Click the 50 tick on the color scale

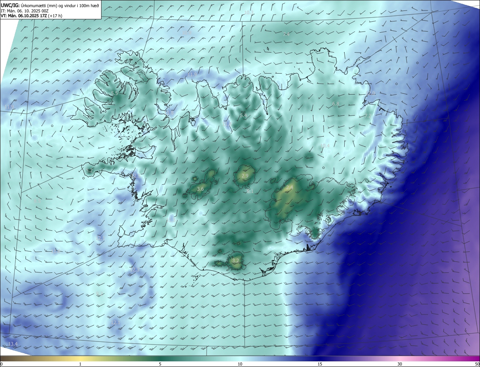[477, 364]
